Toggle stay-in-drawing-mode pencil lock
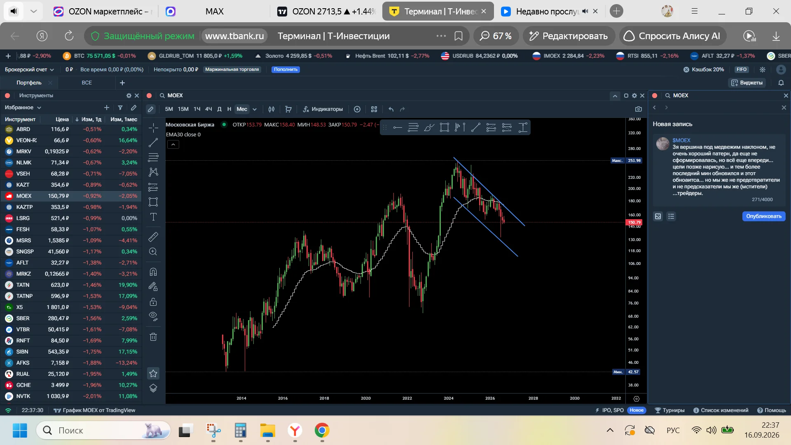791x445 pixels. coord(153,286)
